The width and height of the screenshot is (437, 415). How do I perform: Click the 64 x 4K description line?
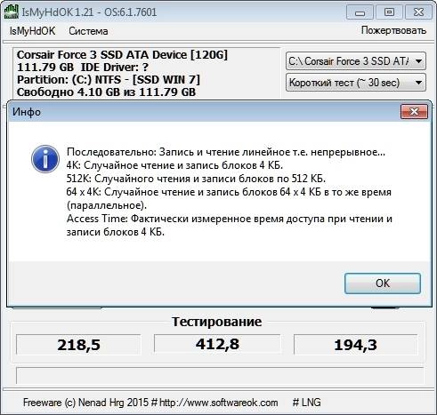(229, 198)
